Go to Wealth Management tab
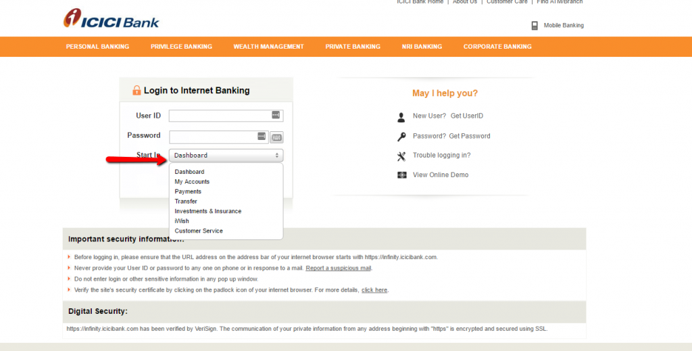692x351 pixels. tap(269, 47)
